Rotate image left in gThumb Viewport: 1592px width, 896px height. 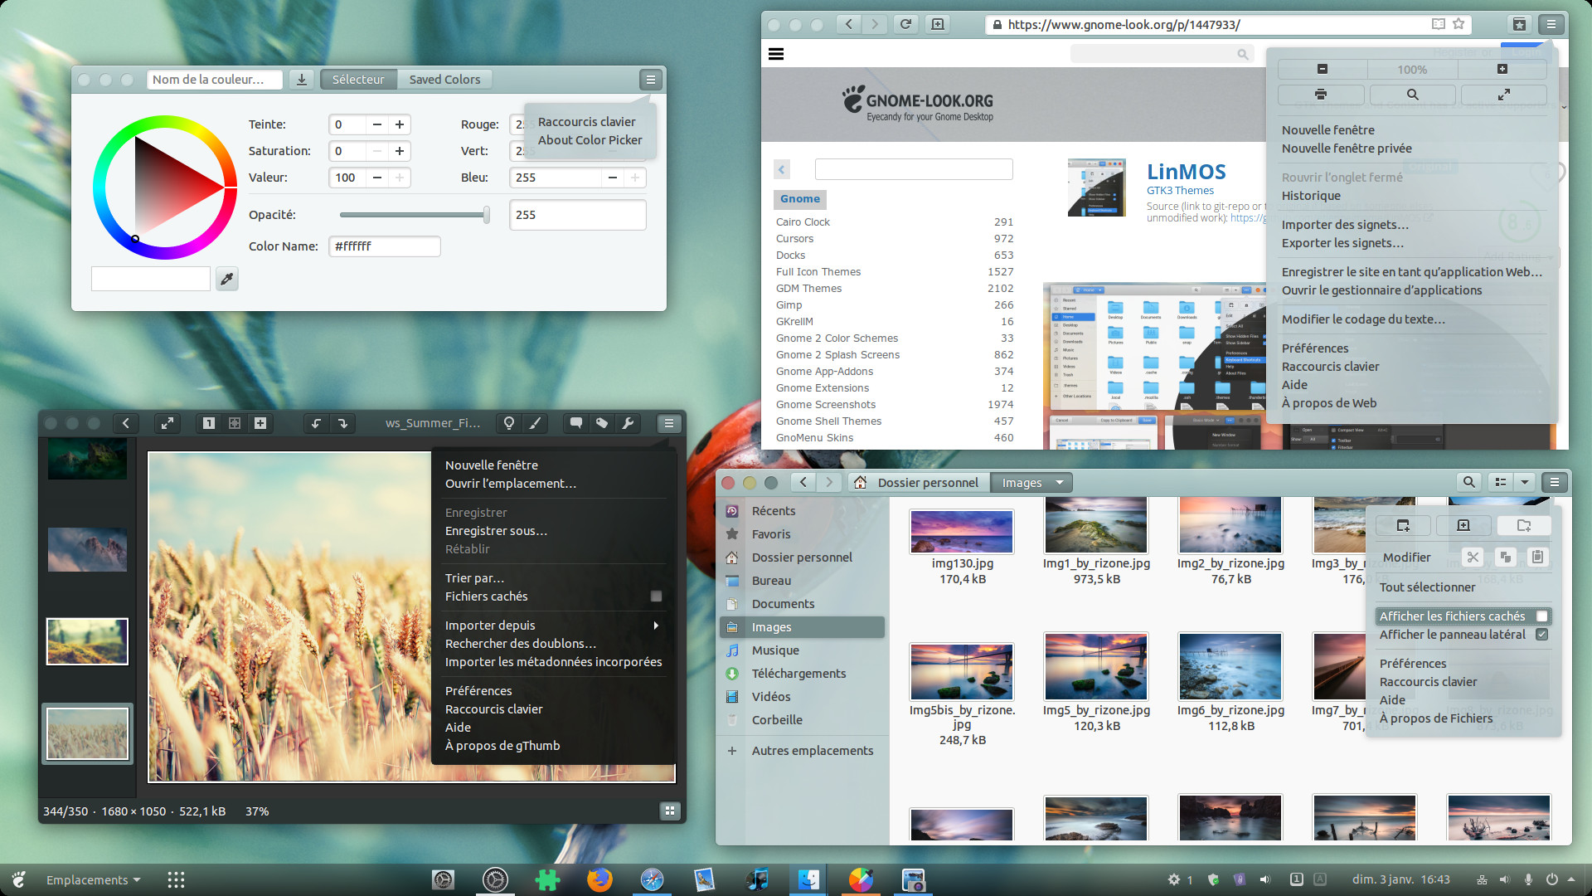point(316,423)
